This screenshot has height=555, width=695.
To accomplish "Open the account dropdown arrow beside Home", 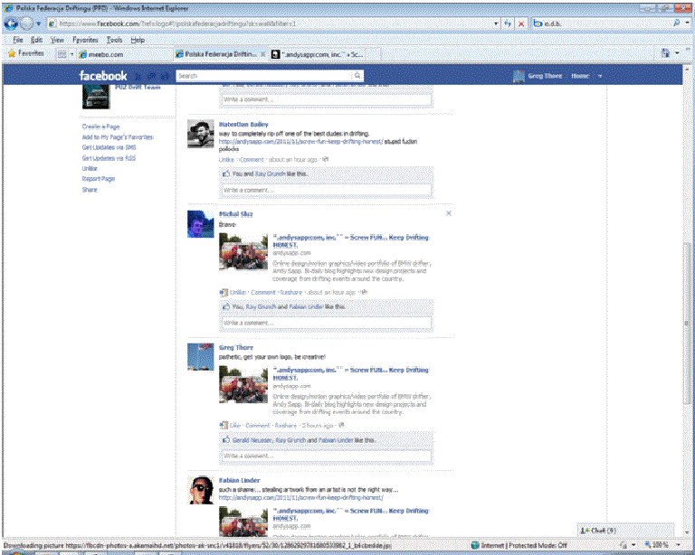I will click(600, 76).
